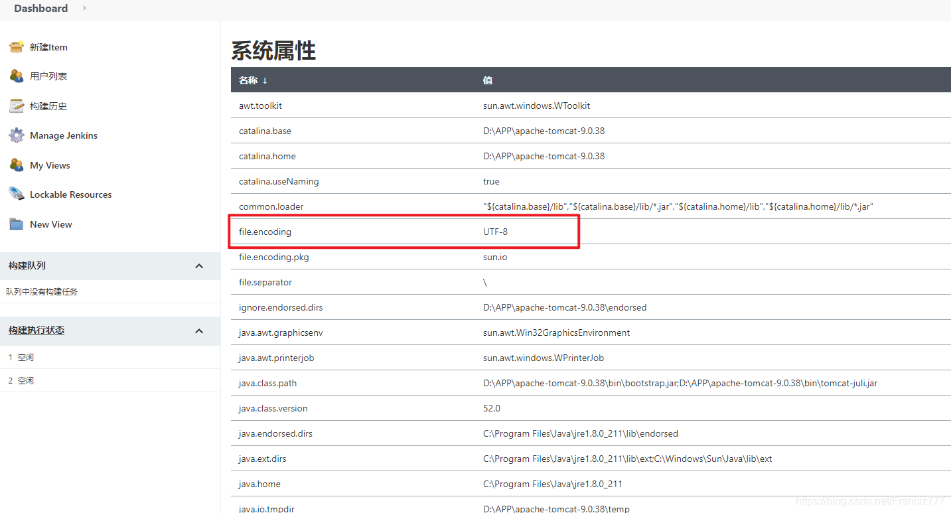
Task: Click the 新建Item box icon
Action: [16, 47]
